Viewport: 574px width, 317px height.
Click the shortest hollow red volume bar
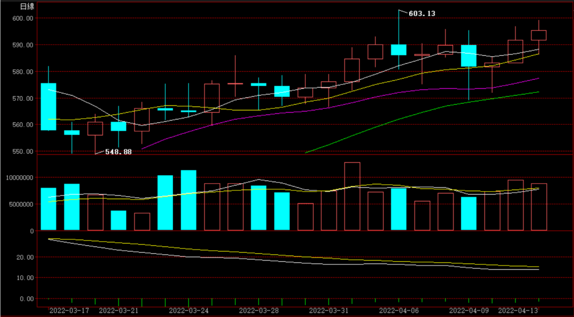pyautogui.click(x=142, y=221)
